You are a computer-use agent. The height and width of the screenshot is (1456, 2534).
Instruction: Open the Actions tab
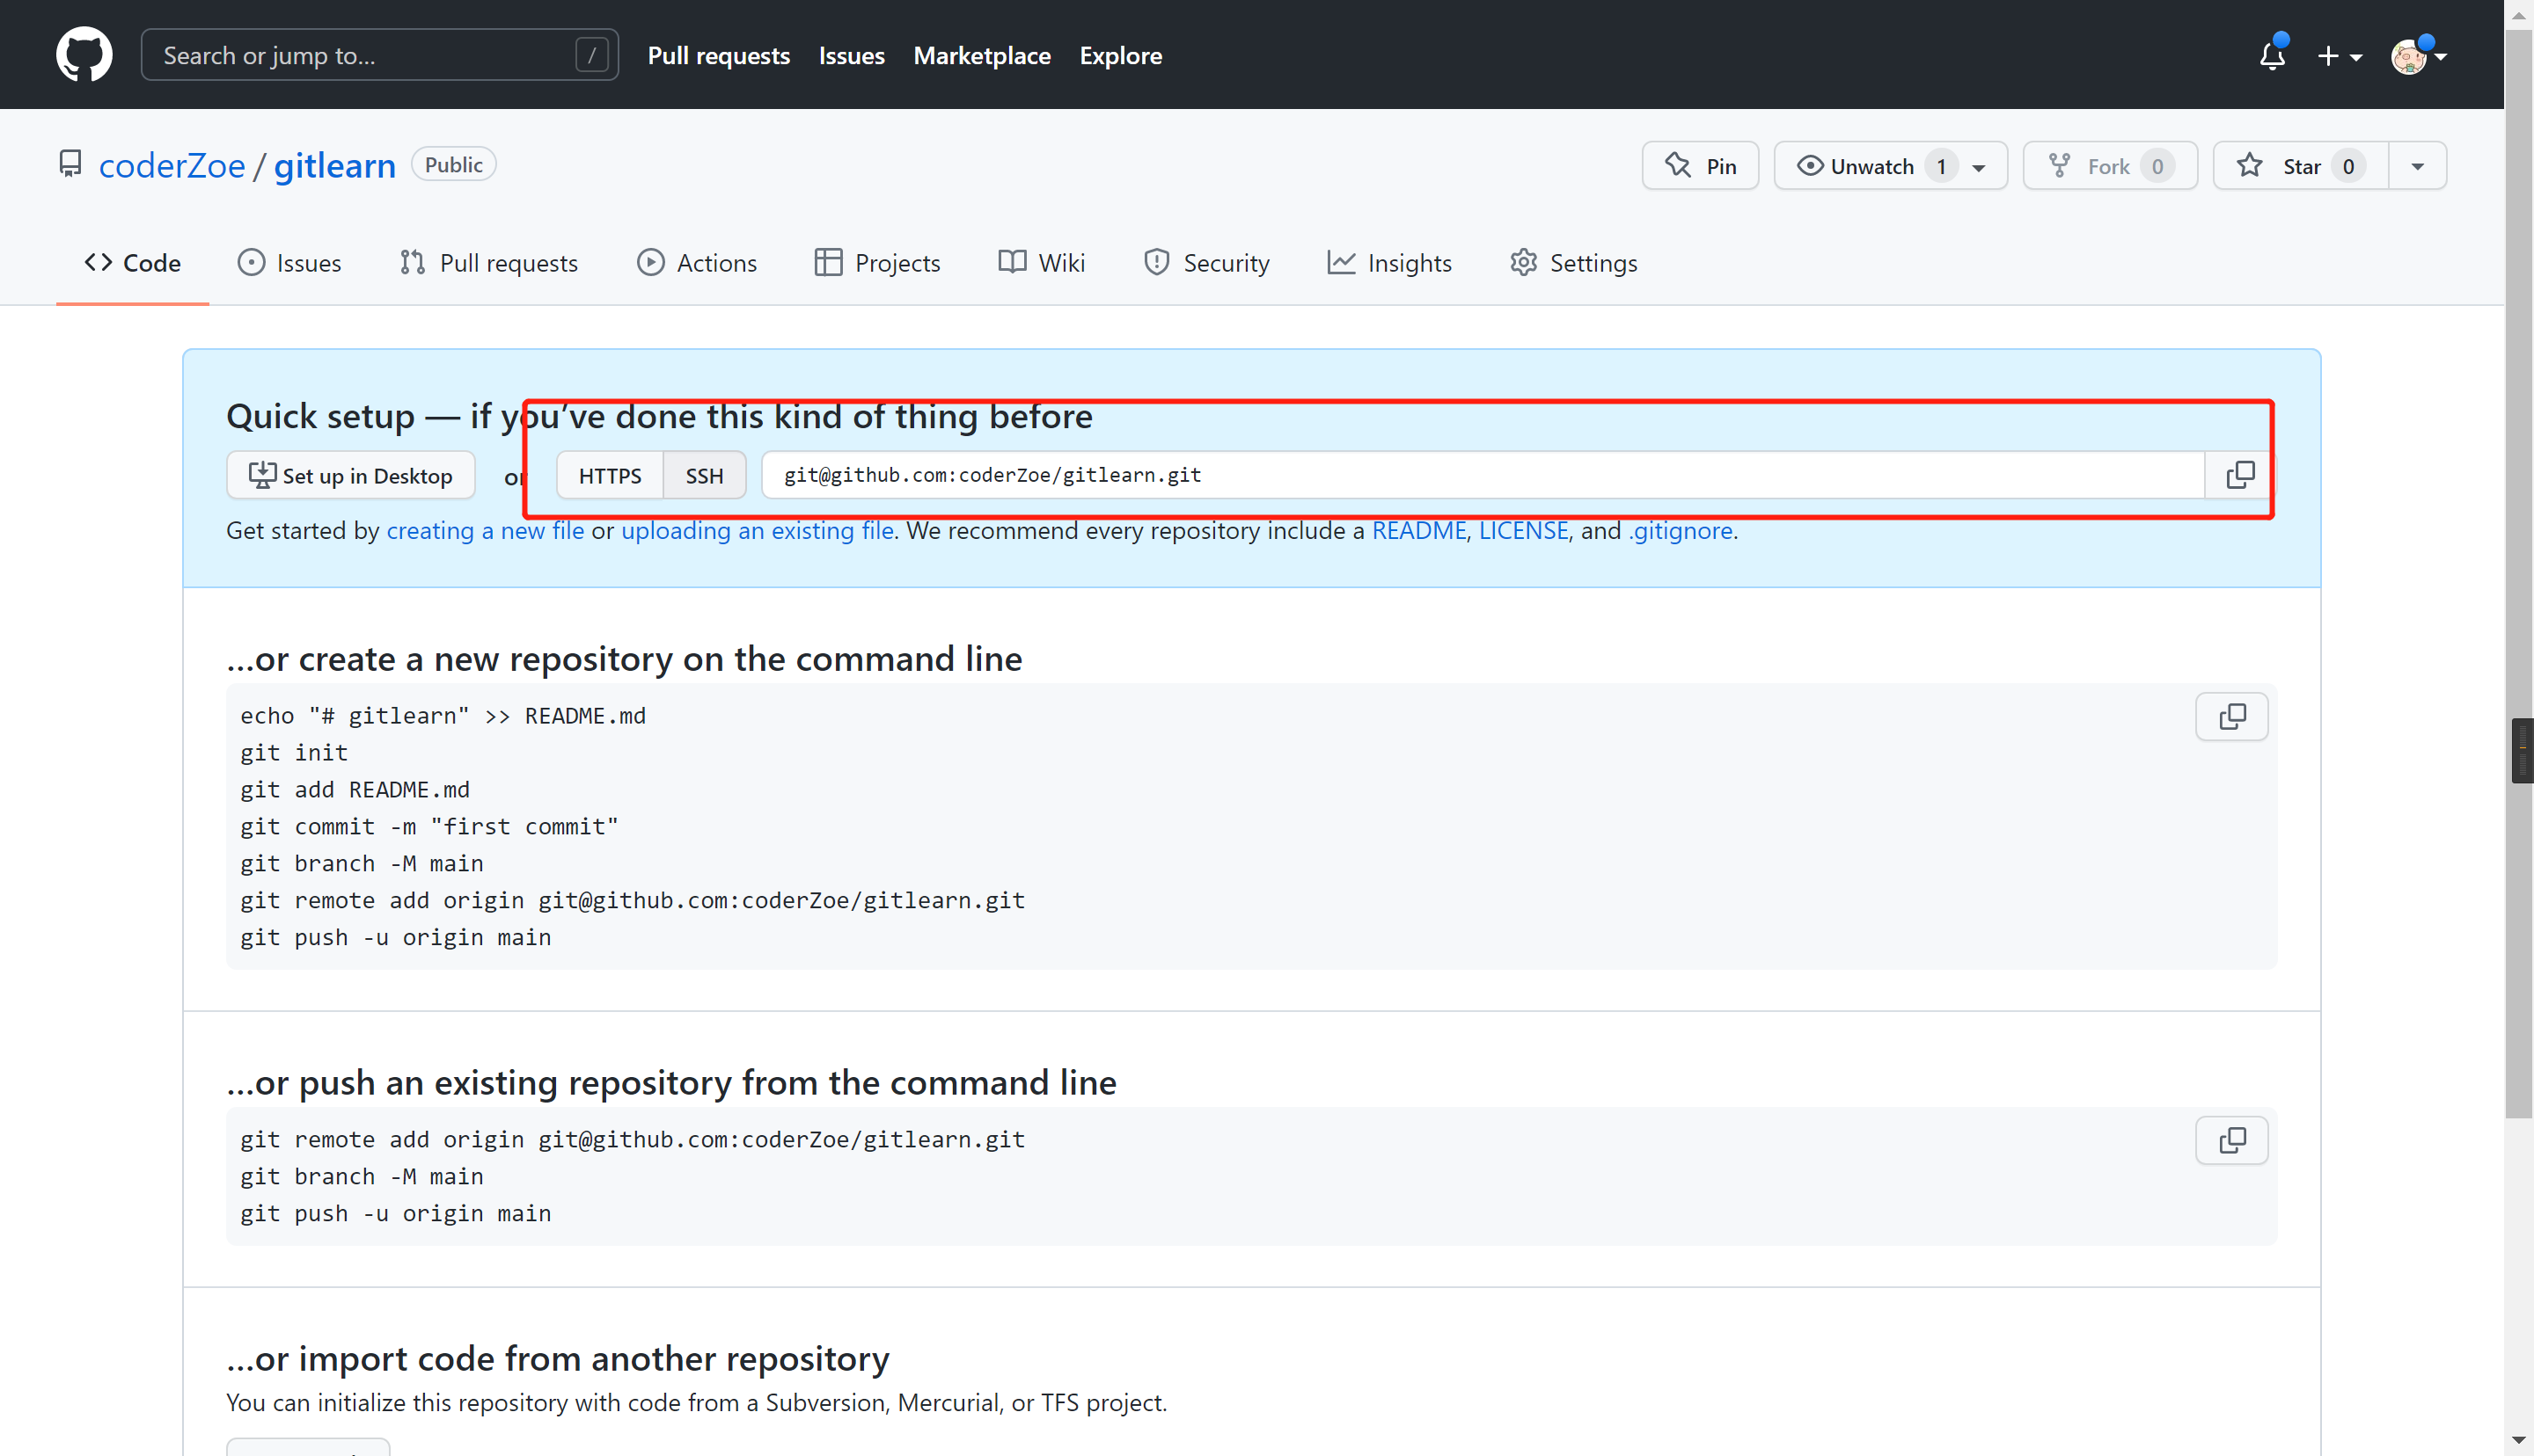point(696,263)
